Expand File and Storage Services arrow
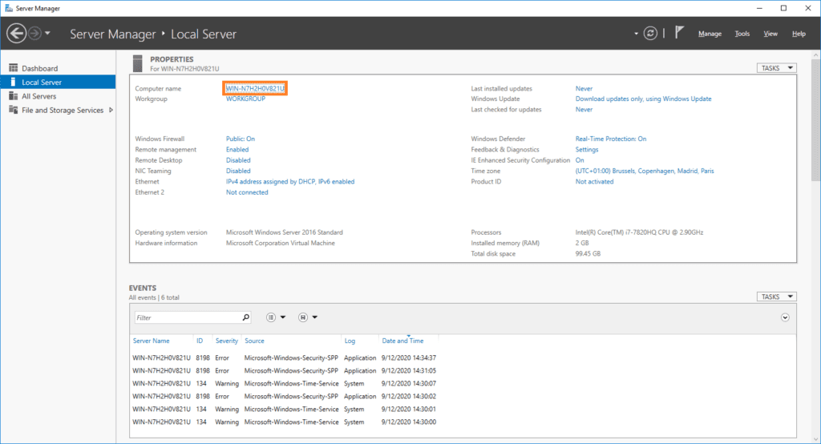This screenshot has width=821, height=444. click(111, 110)
